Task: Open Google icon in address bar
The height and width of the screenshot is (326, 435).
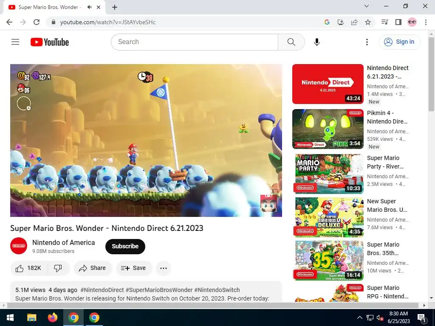Action: (x=327, y=22)
